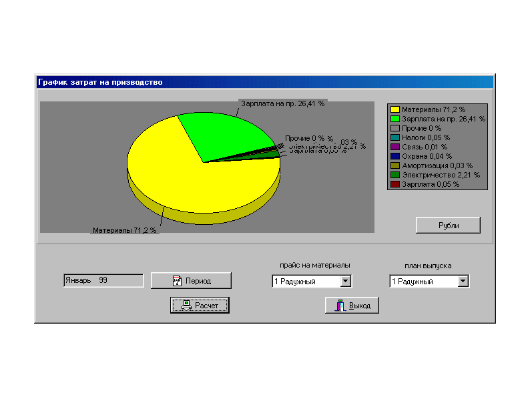Click the printer icon on Расчет button
530x397 pixels.
pos(186,306)
